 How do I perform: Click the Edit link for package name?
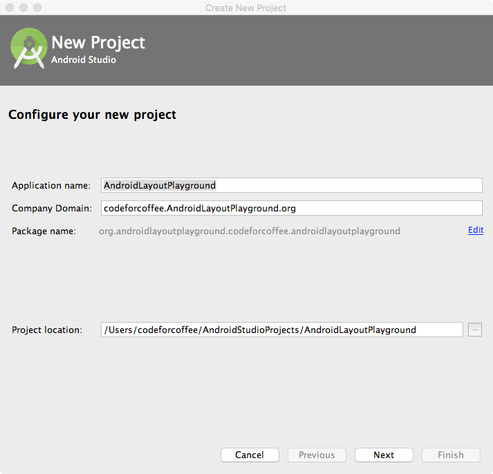(476, 230)
